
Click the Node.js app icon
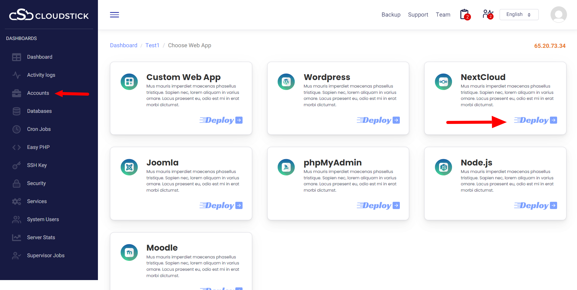tap(443, 167)
